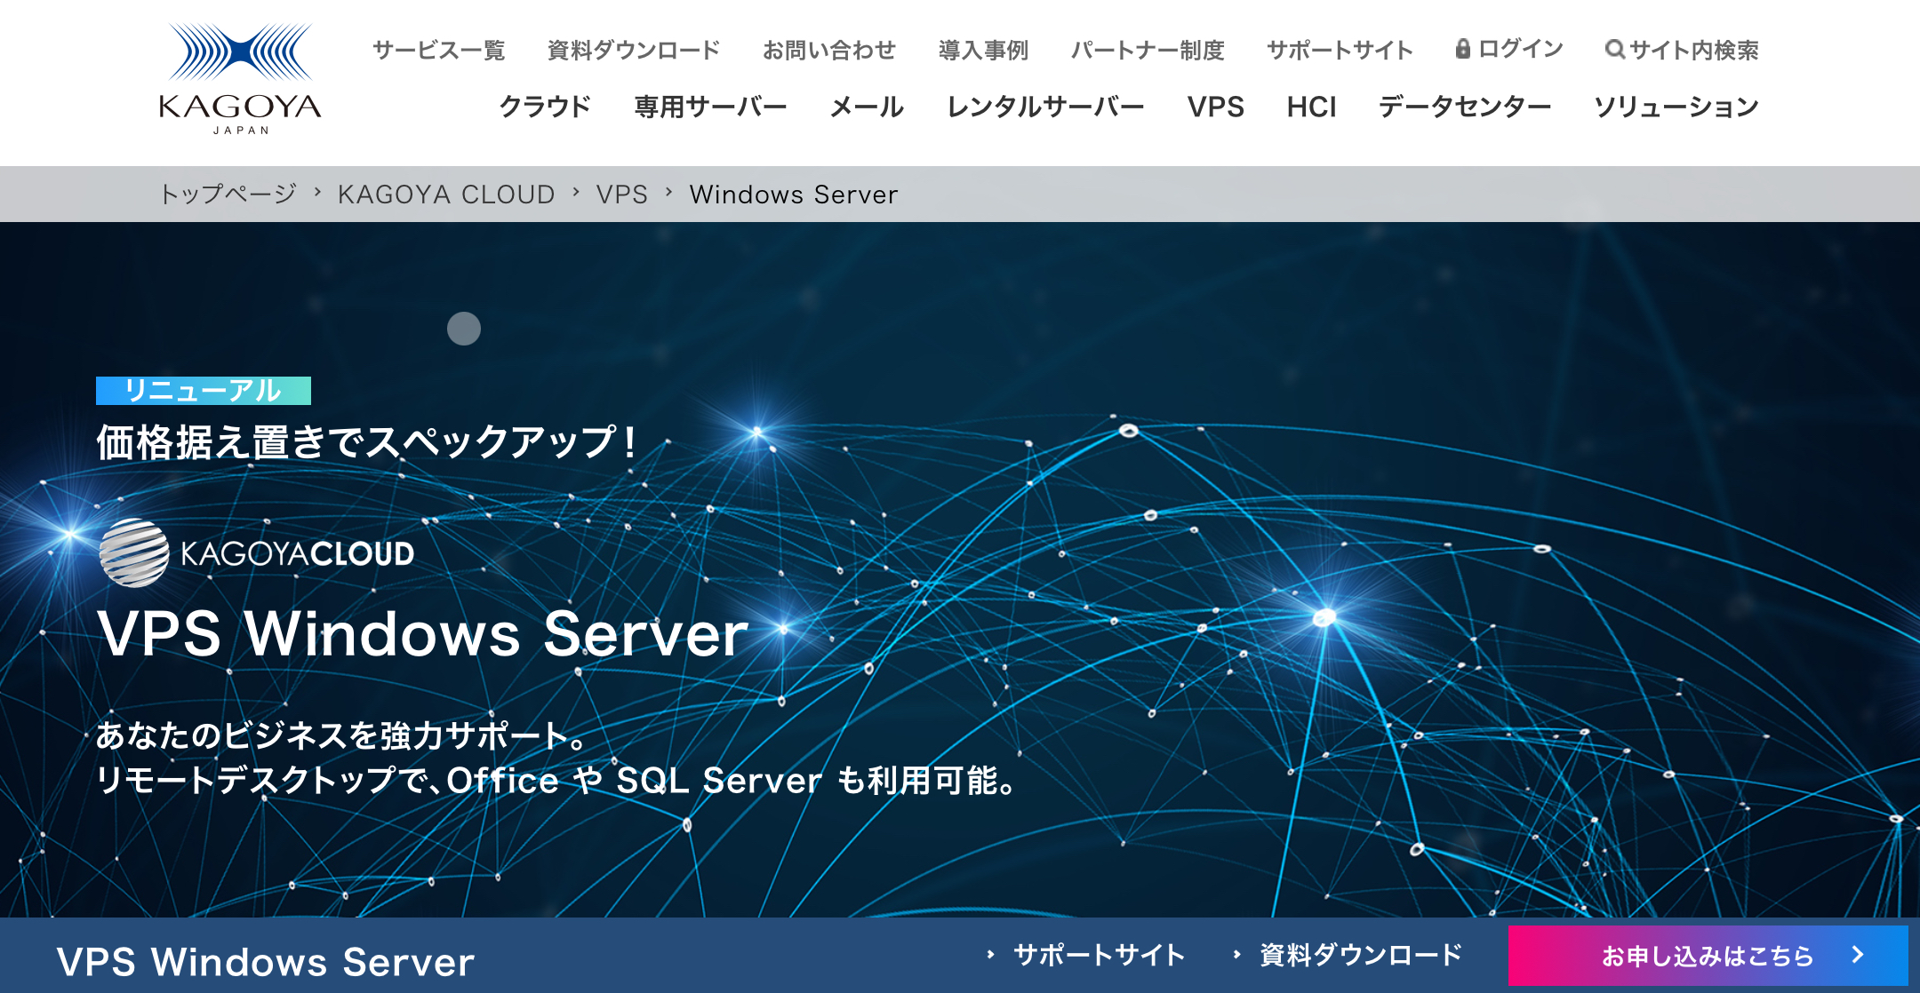Open the データセンター menu

1465,107
